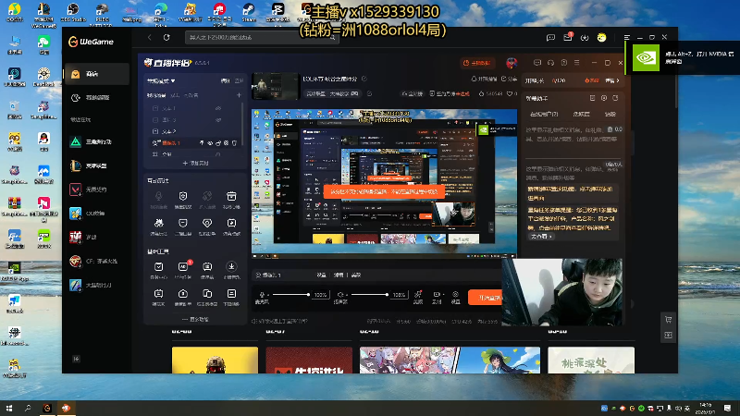This screenshot has width=740, height=416.
Task: Switch to the 竖屏 portrait tab
Action: [x=239, y=80]
